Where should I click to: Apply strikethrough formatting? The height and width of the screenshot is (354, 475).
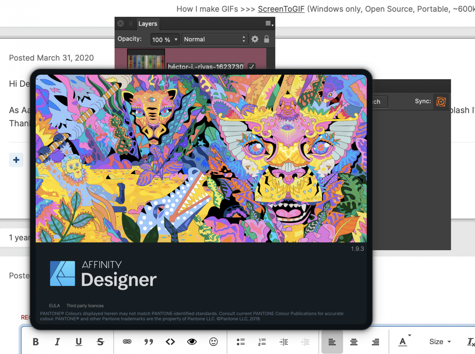(x=100, y=342)
